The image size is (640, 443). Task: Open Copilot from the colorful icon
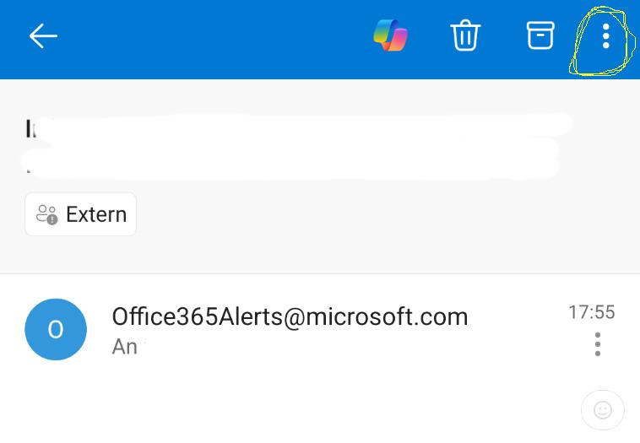(390, 35)
